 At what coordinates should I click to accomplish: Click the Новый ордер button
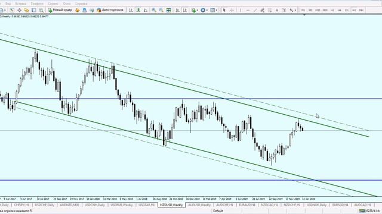click(x=60, y=10)
